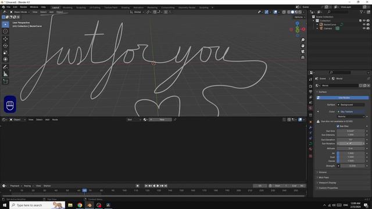Open the Modifiers wrench tab icon

pyautogui.click(x=310, y=128)
